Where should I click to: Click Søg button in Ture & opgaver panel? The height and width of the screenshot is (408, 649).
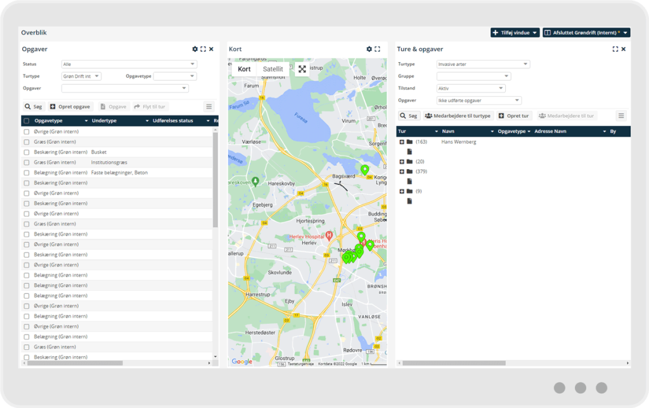(409, 116)
